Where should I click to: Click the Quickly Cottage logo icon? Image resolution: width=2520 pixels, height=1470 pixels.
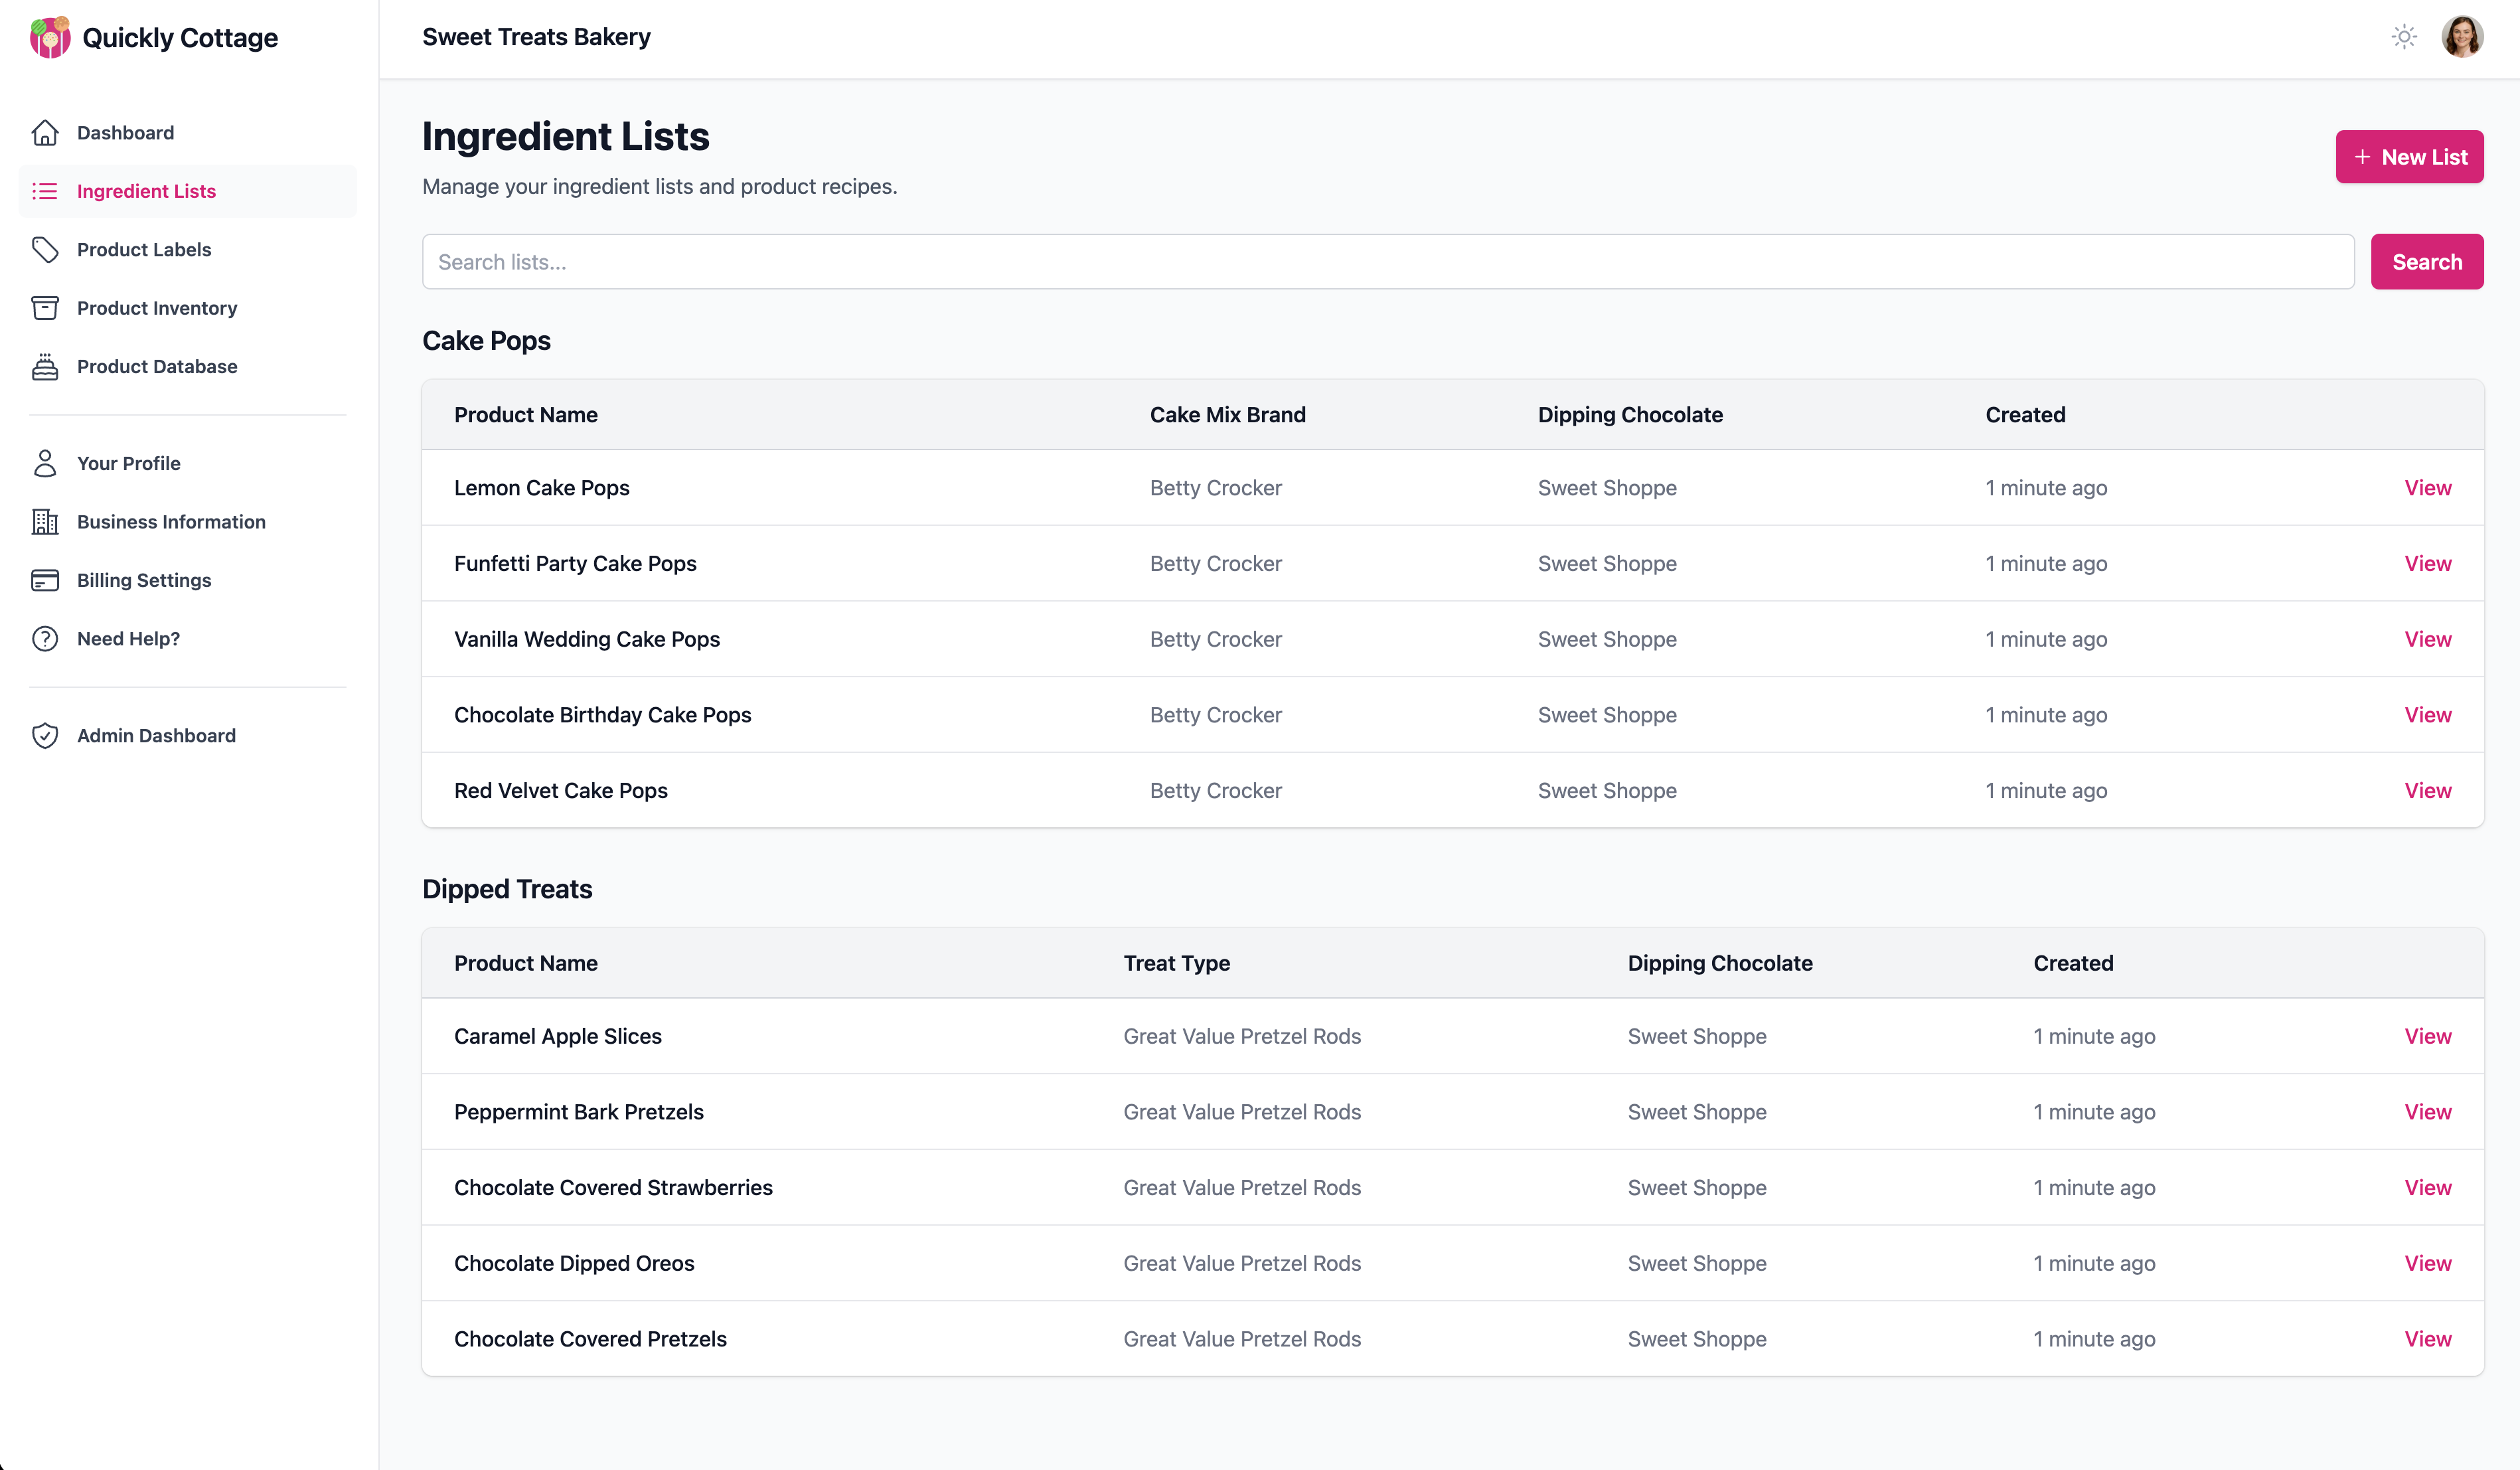49,37
